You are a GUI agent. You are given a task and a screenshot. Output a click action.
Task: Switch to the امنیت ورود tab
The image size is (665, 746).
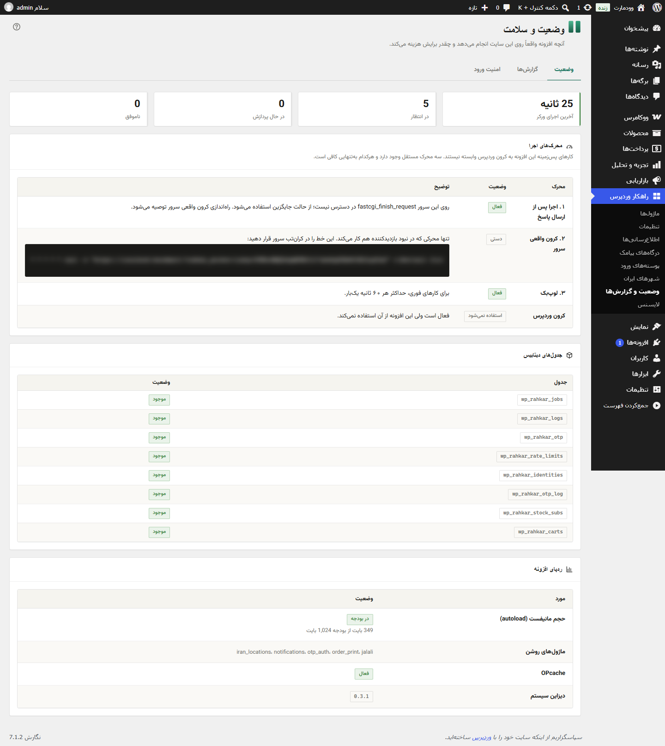(487, 69)
